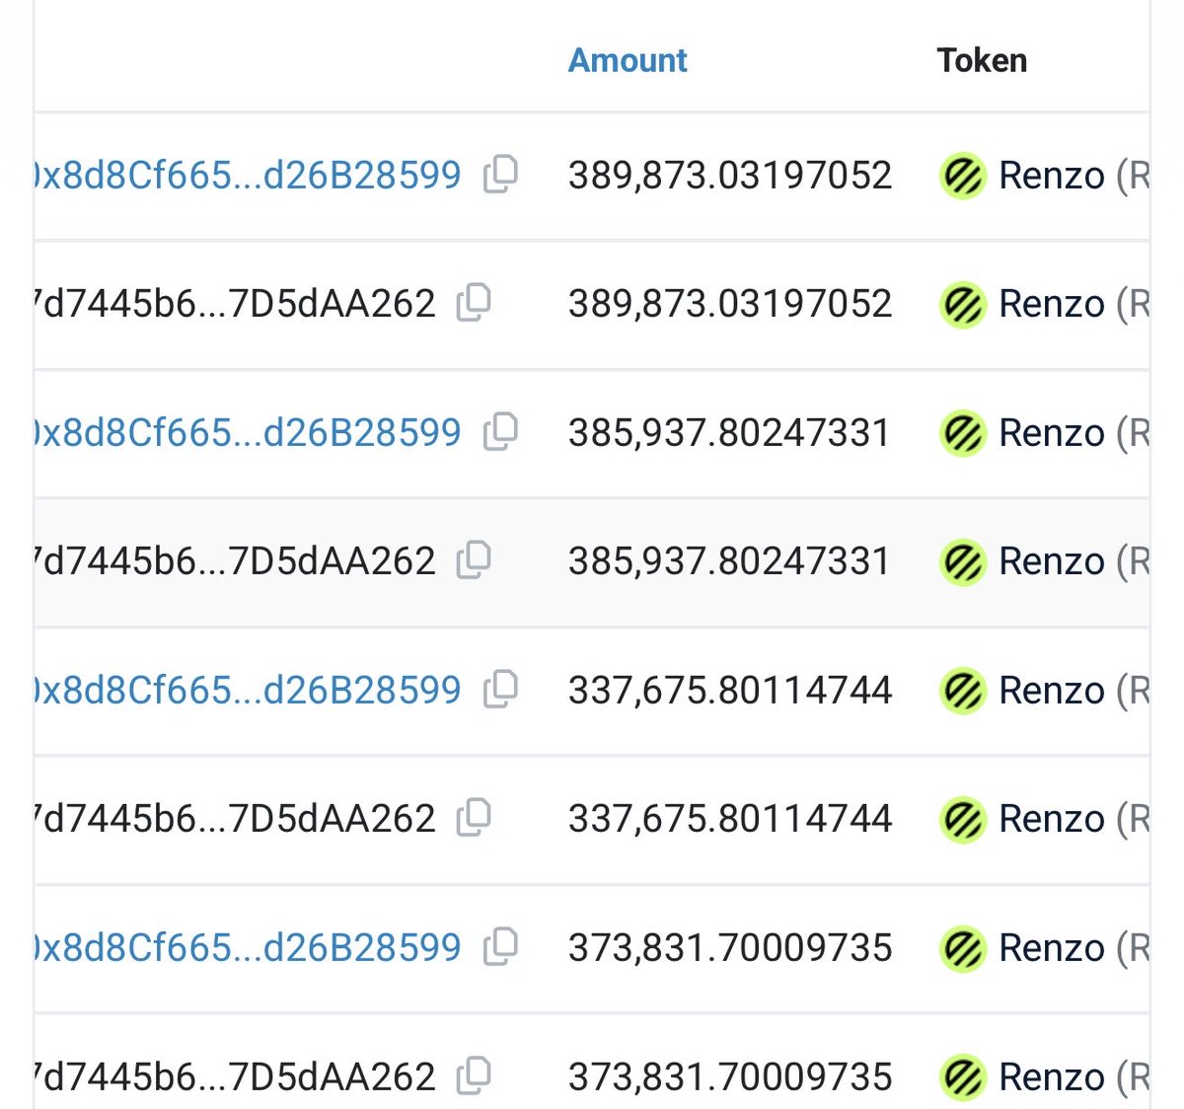Select amount 385,937.80247331 in 0x8d8Cf665 row
The width and height of the screenshot is (1184, 1109).
730,433
